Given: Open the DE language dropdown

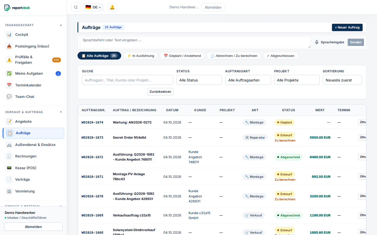Looking at the screenshot, I should click(x=93, y=7).
